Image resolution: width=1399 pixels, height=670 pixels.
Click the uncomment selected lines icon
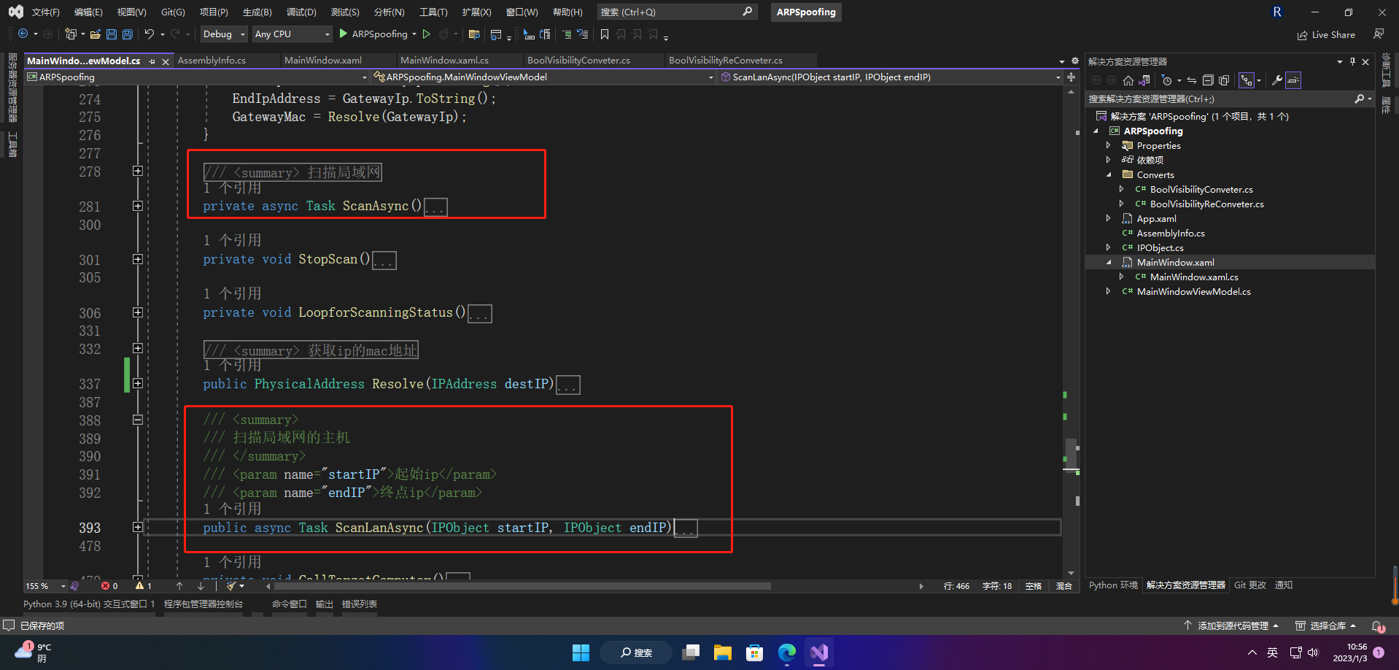click(582, 34)
